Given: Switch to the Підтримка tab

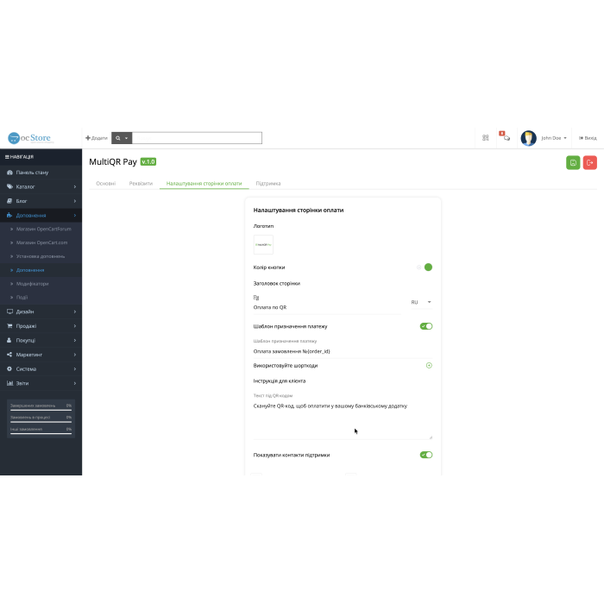Looking at the screenshot, I should coord(268,183).
